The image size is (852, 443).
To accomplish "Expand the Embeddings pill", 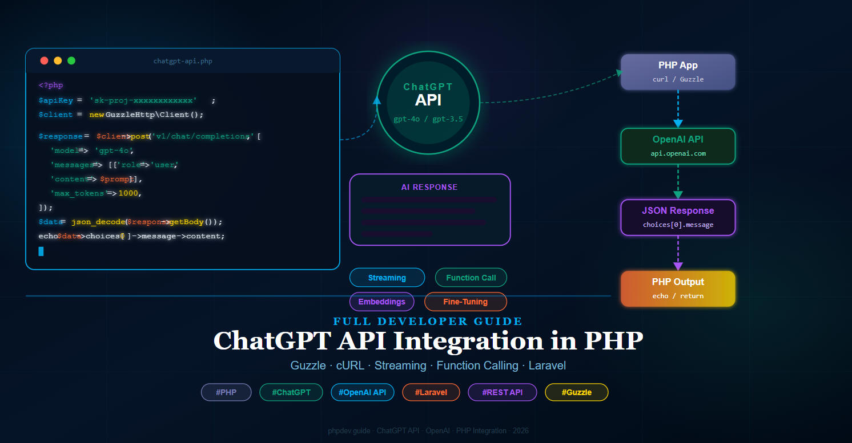I will pos(381,302).
